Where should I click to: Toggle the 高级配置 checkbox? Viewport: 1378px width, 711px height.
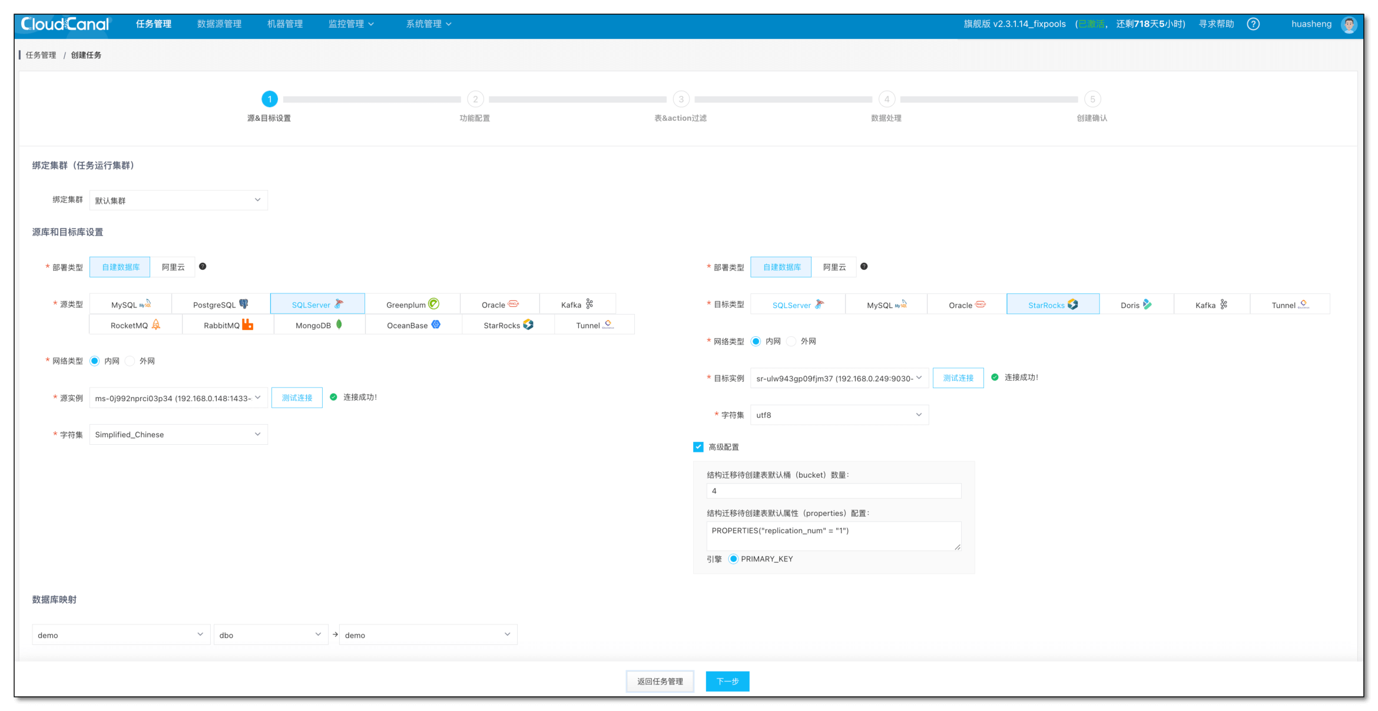[x=698, y=447]
